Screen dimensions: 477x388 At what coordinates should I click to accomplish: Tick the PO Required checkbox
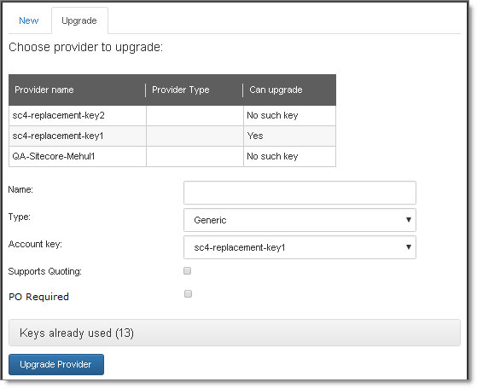click(x=188, y=293)
